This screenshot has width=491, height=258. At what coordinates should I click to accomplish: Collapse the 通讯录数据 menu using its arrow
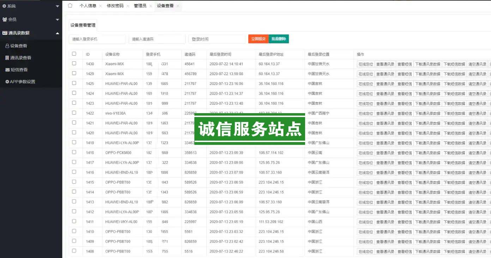tap(57, 33)
